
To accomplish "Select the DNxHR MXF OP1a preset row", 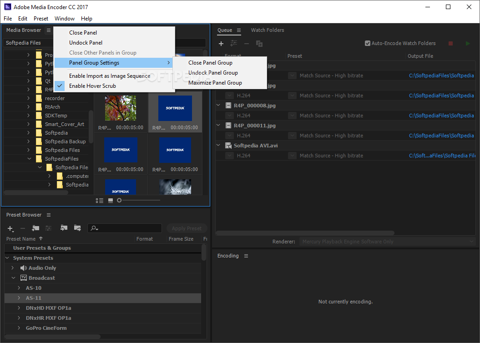I will click(x=103, y=318).
